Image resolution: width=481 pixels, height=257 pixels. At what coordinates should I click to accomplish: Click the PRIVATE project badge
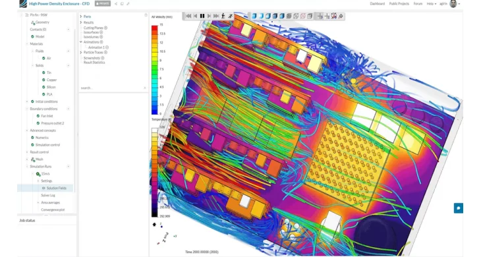tap(102, 4)
